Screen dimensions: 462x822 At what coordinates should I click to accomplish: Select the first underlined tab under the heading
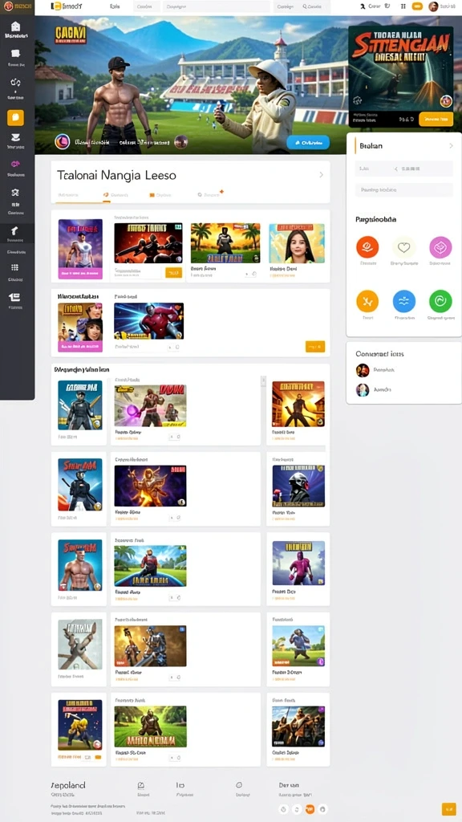[67, 195]
